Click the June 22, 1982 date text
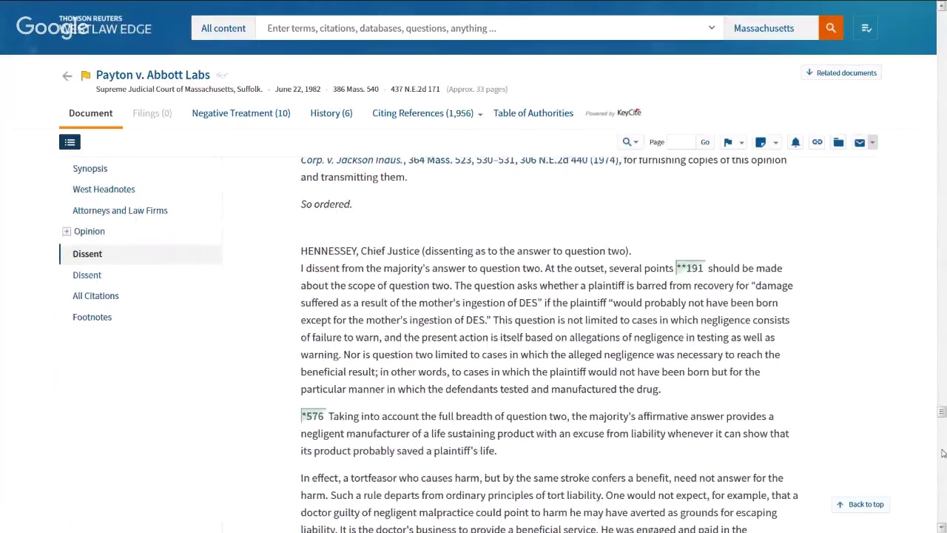Screen dimensions: 947x533 pyautogui.click(x=297, y=90)
